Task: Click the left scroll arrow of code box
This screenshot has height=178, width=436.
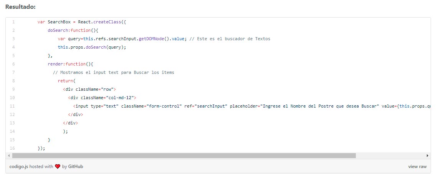Action: (9, 155)
